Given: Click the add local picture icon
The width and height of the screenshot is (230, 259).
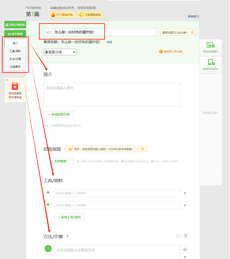Looking at the screenshot, I should (210, 45).
